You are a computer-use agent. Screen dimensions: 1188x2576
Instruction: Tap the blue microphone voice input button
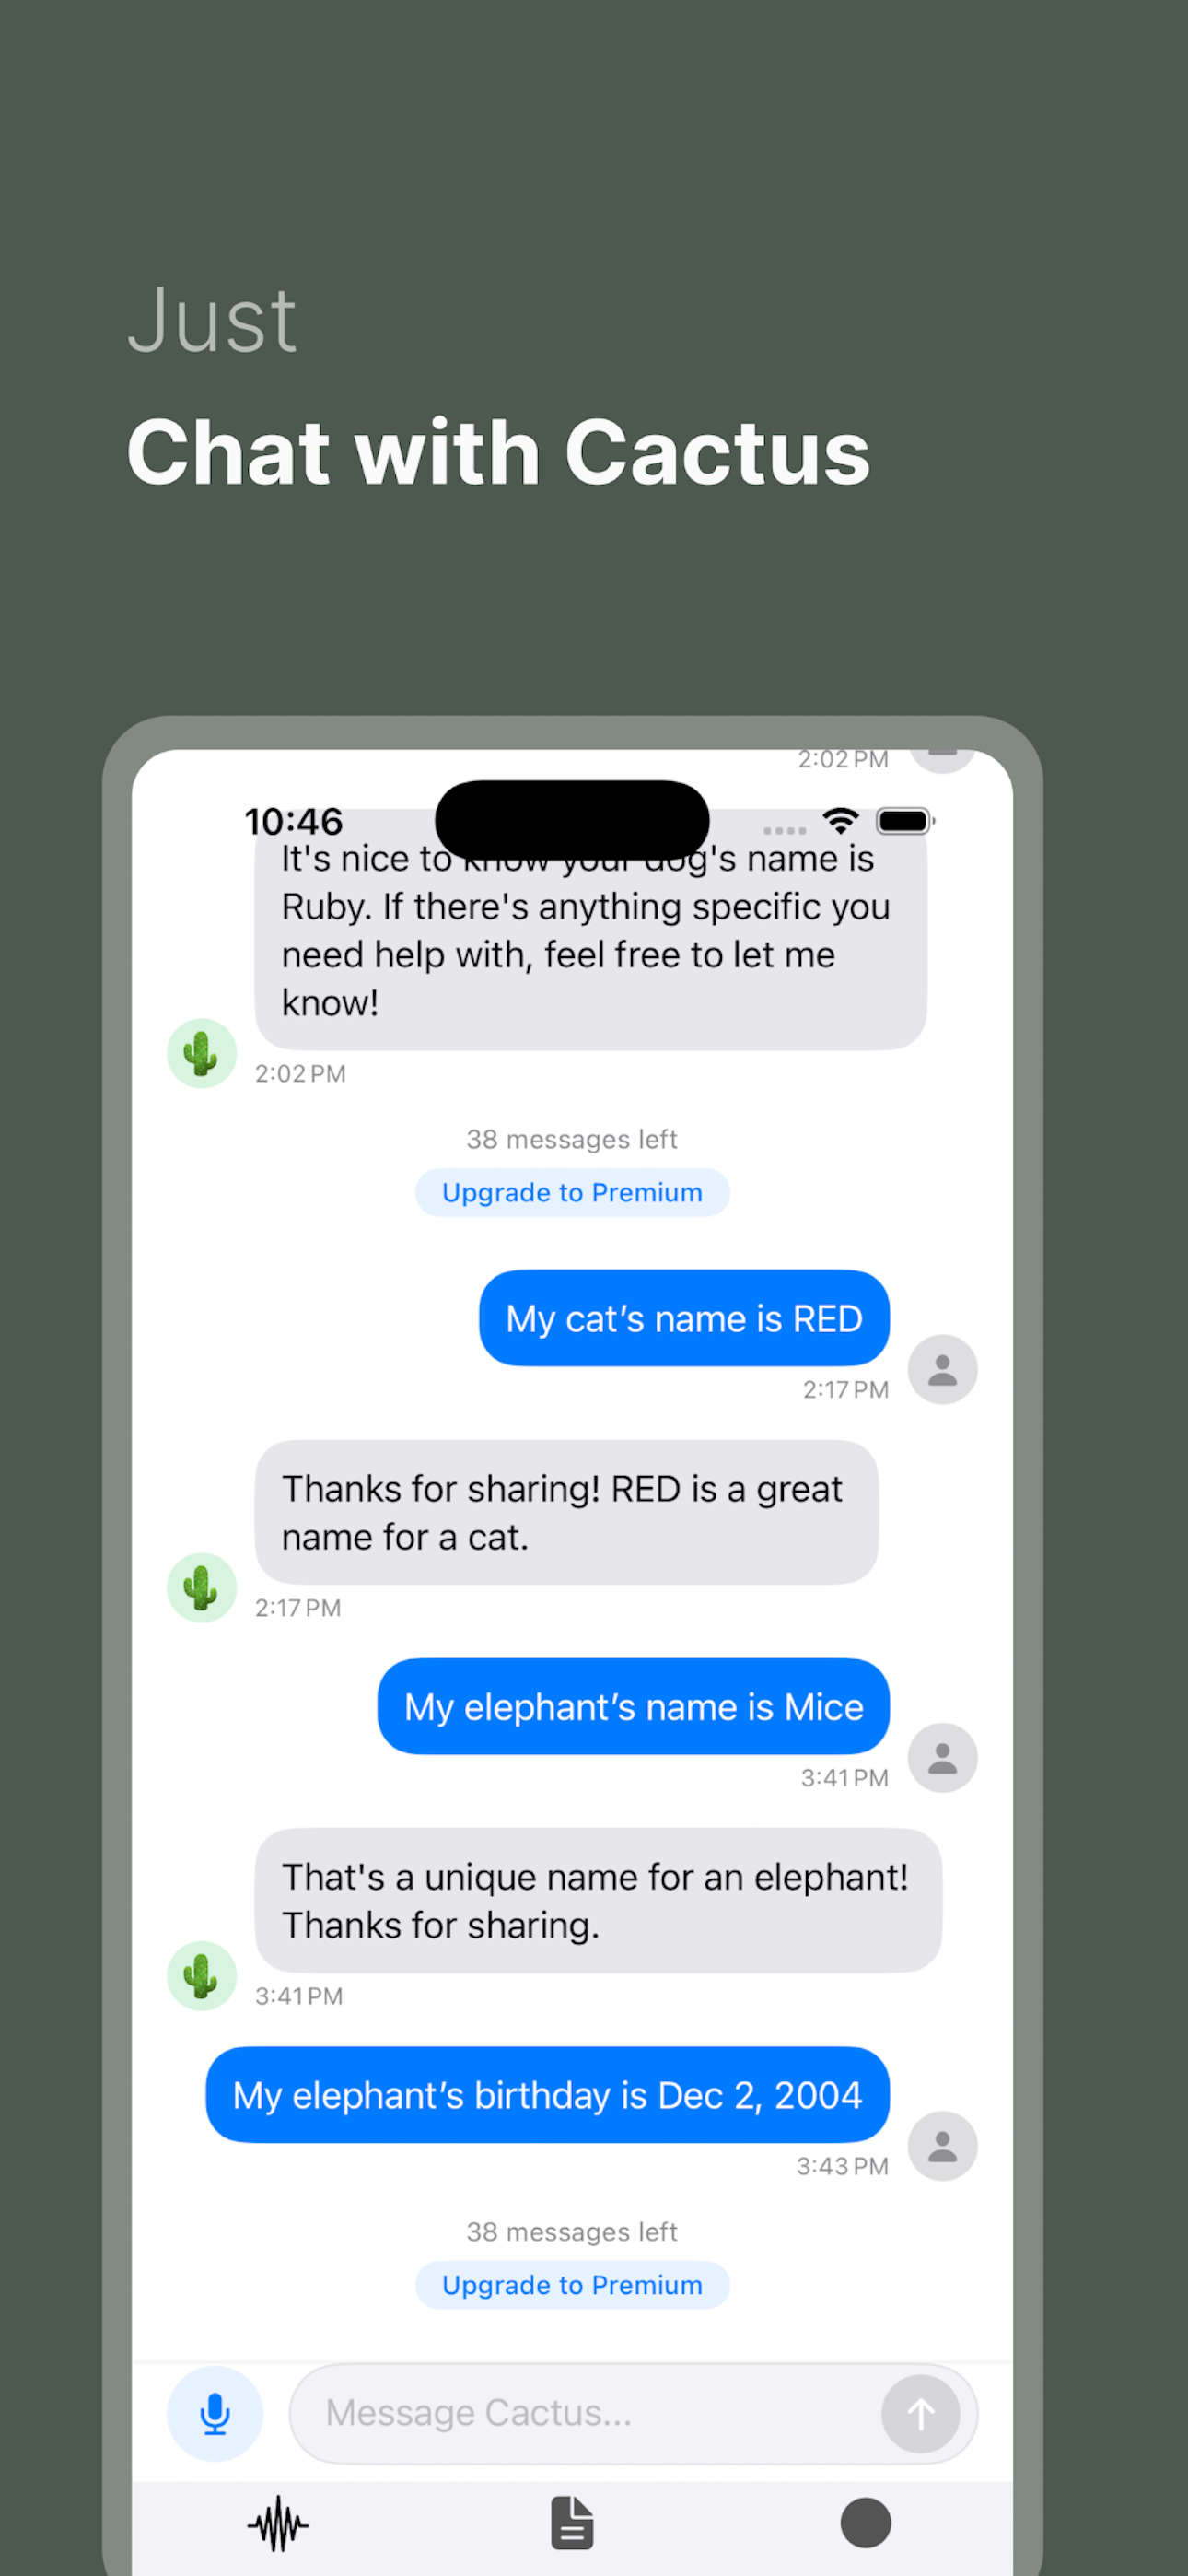point(215,2413)
